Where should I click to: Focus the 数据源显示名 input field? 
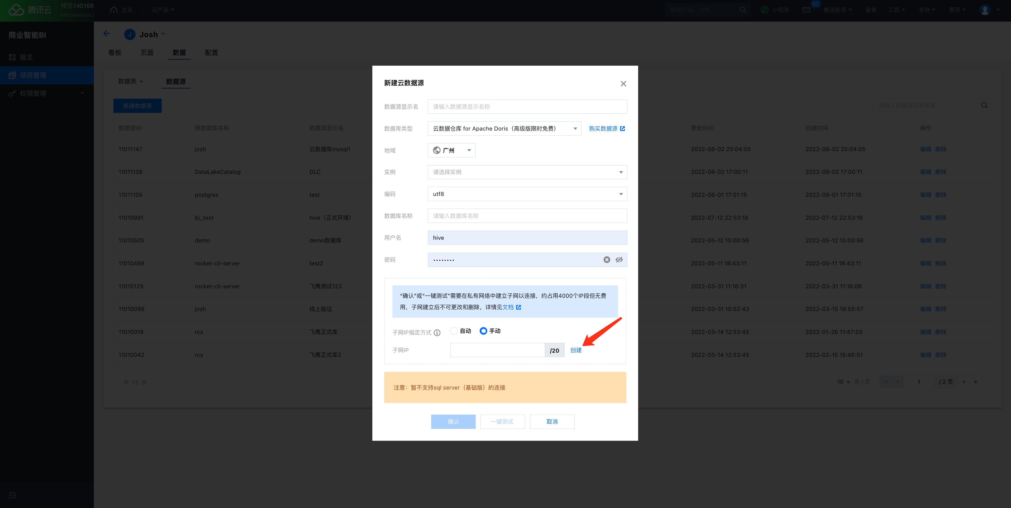pyautogui.click(x=527, y=107)
